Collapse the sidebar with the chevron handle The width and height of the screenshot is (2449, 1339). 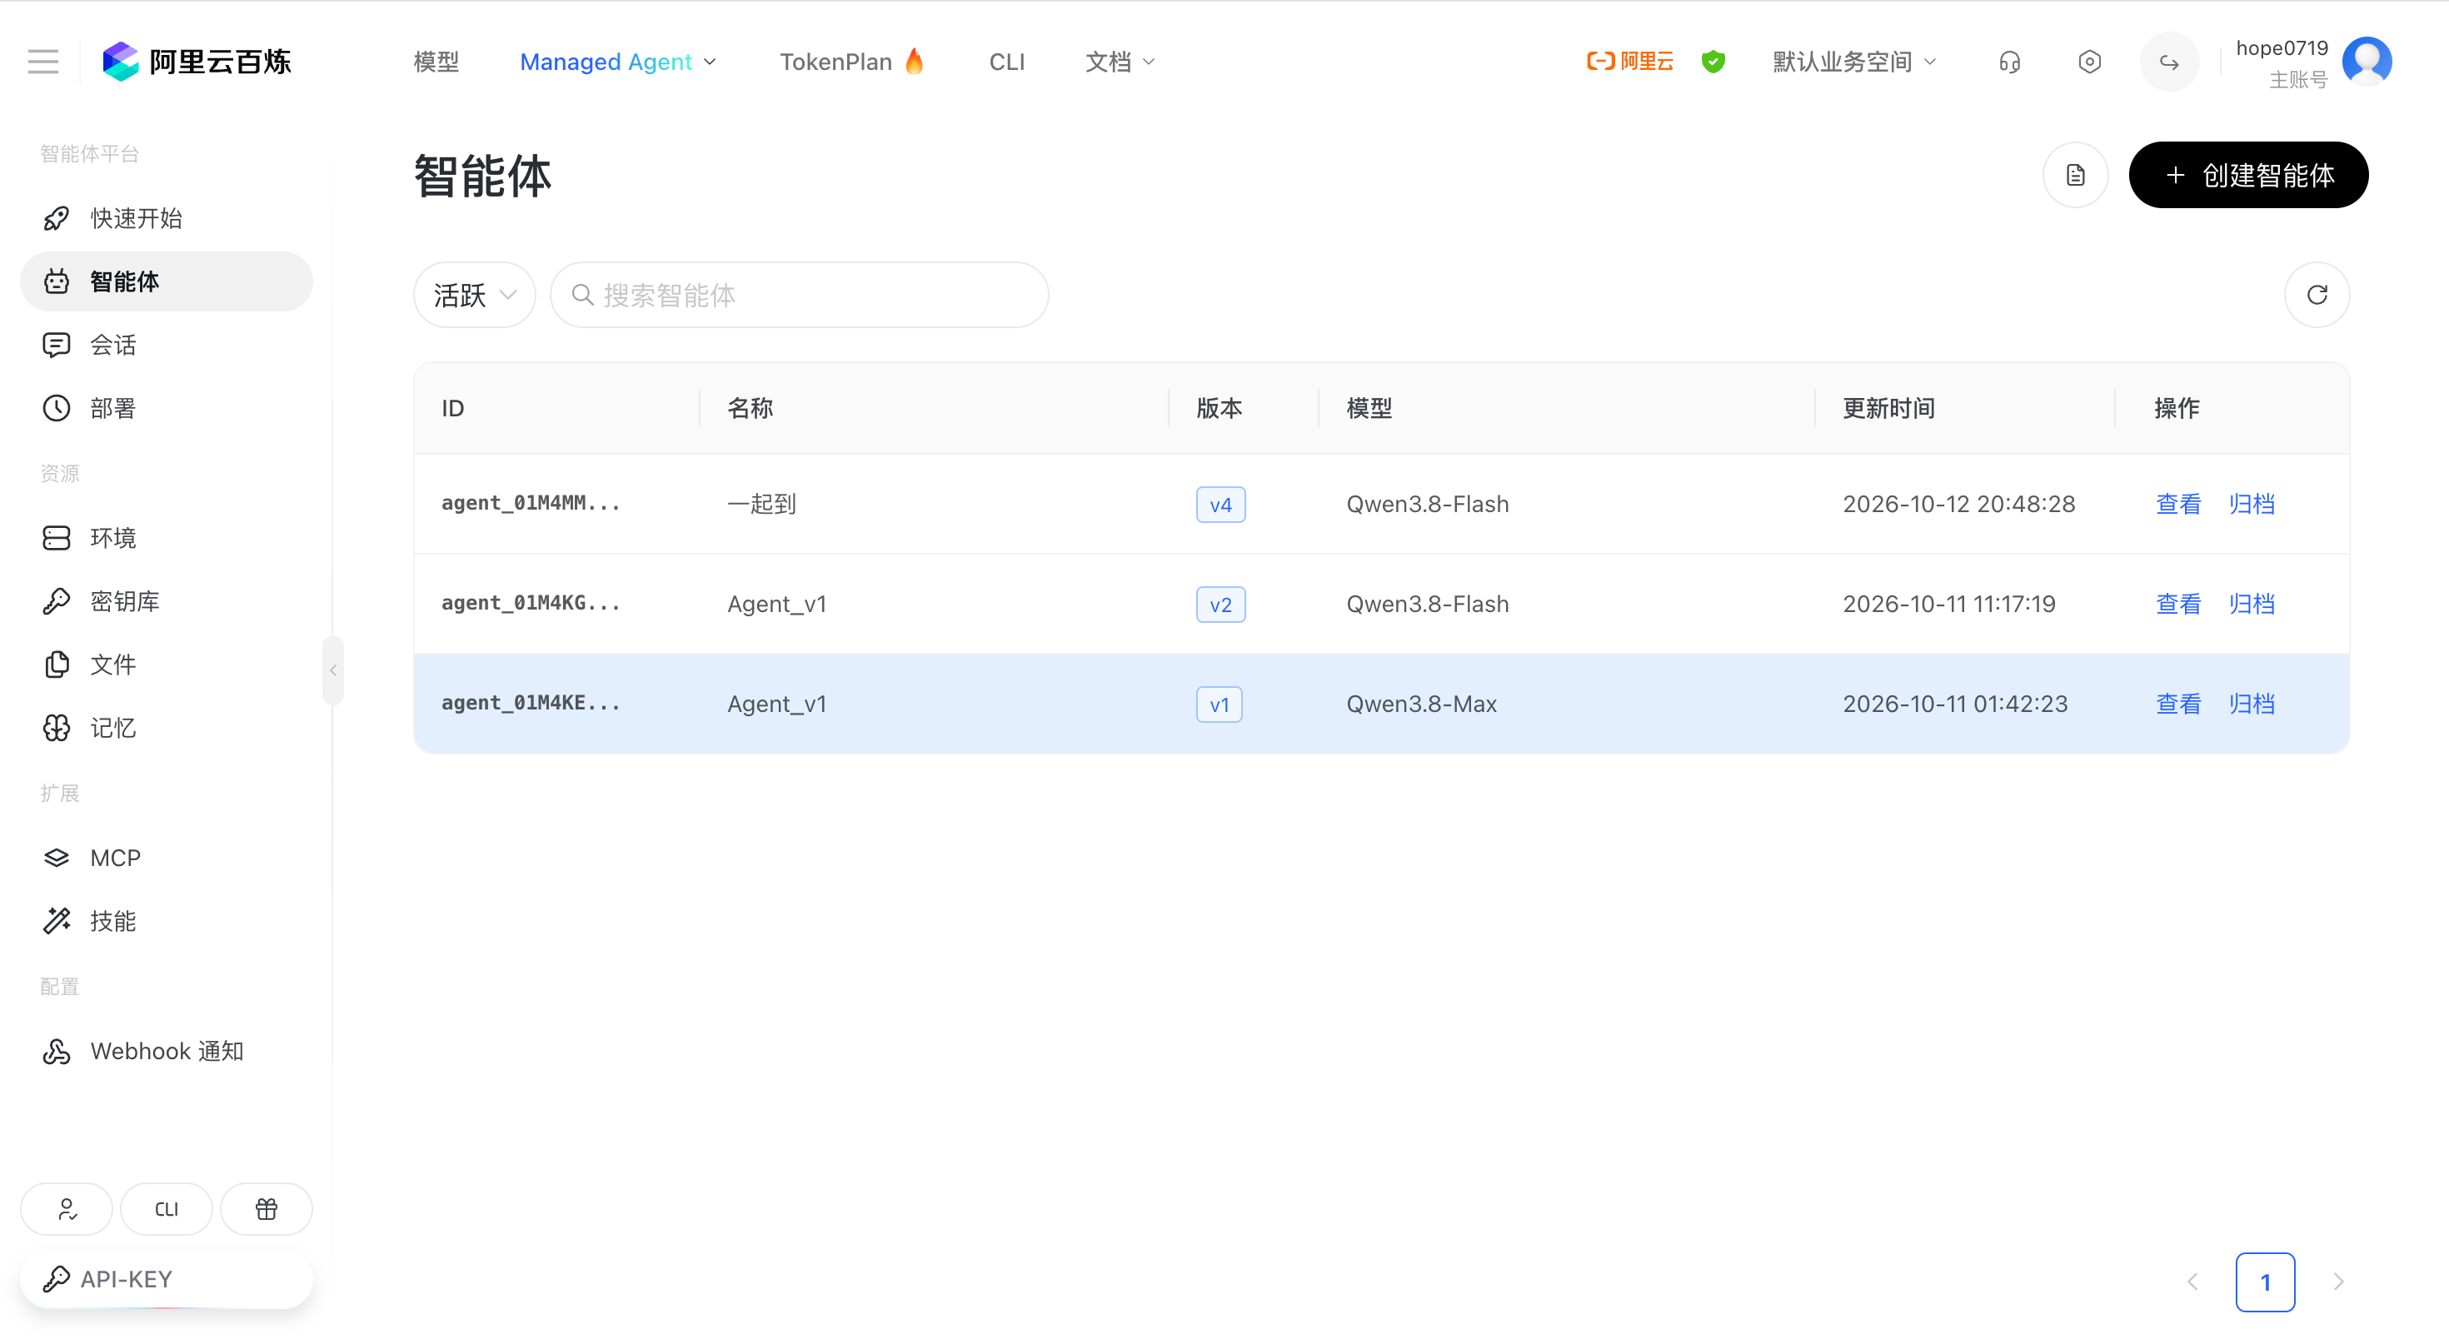click(x=332, y=670)
